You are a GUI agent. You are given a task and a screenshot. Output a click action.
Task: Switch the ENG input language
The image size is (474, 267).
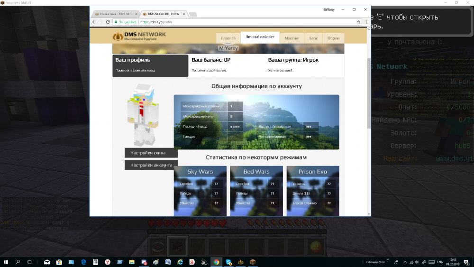pos(440,262)
